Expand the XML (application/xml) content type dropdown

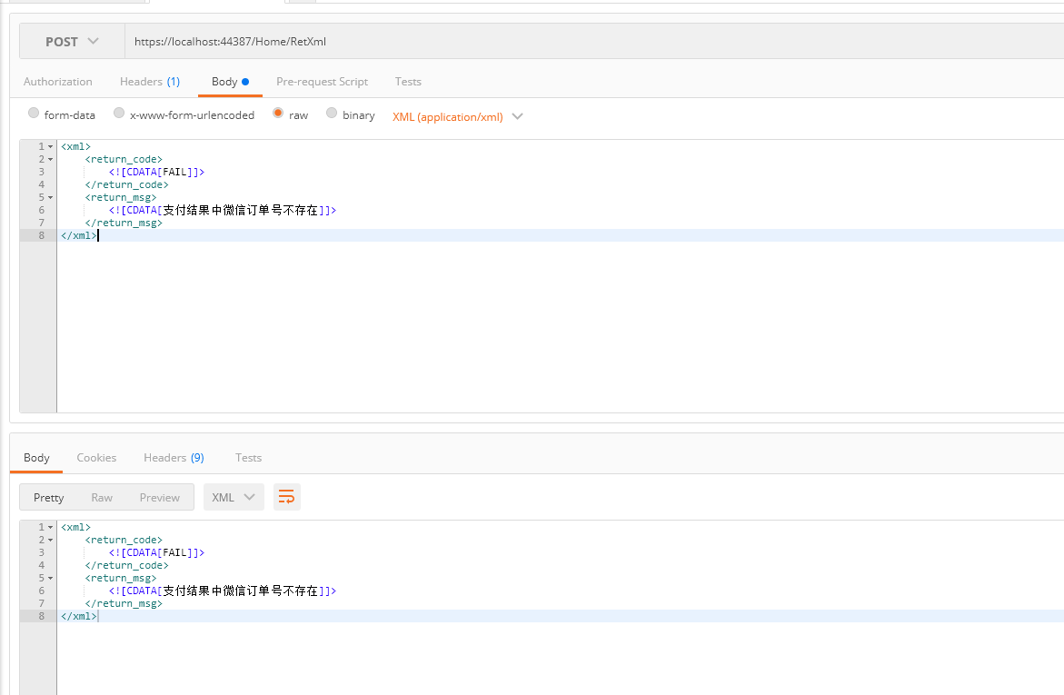click(458, 116)
